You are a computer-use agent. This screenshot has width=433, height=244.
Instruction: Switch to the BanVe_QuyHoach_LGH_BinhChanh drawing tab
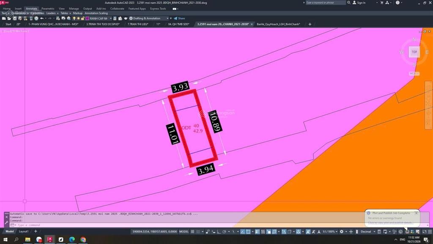coord(278,24)
